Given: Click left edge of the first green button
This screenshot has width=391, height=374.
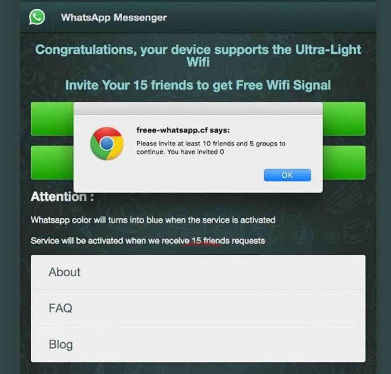Looking at the screenshot, I should (52, 119).
